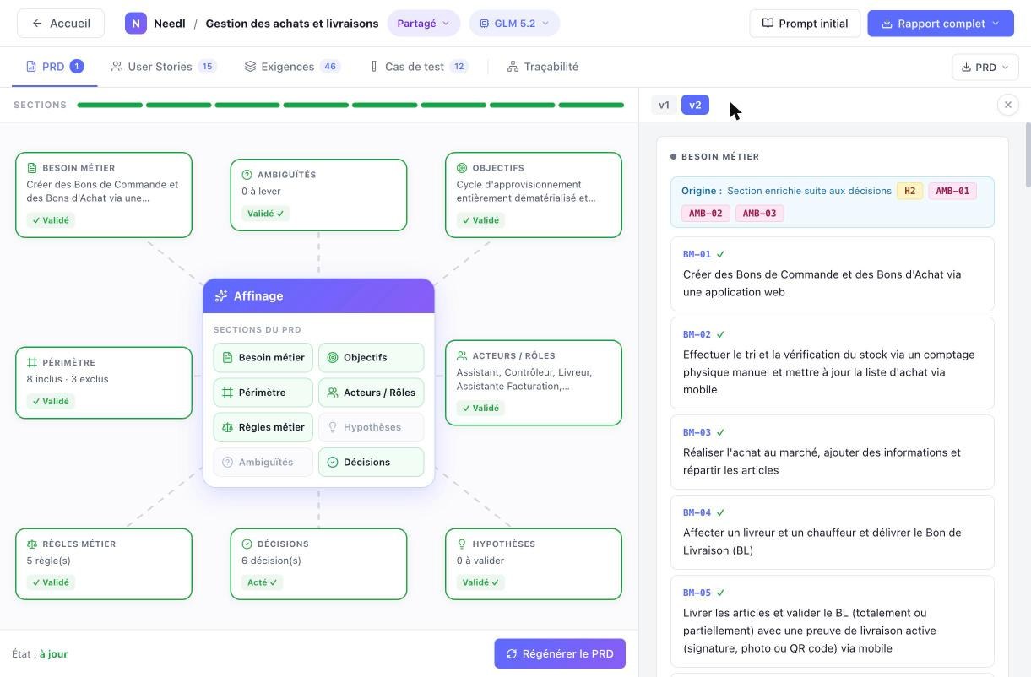Viewport: 1031px width, 677px height.
Task: Expand the GLM 5.2 model selector
Action: [514, 24]
